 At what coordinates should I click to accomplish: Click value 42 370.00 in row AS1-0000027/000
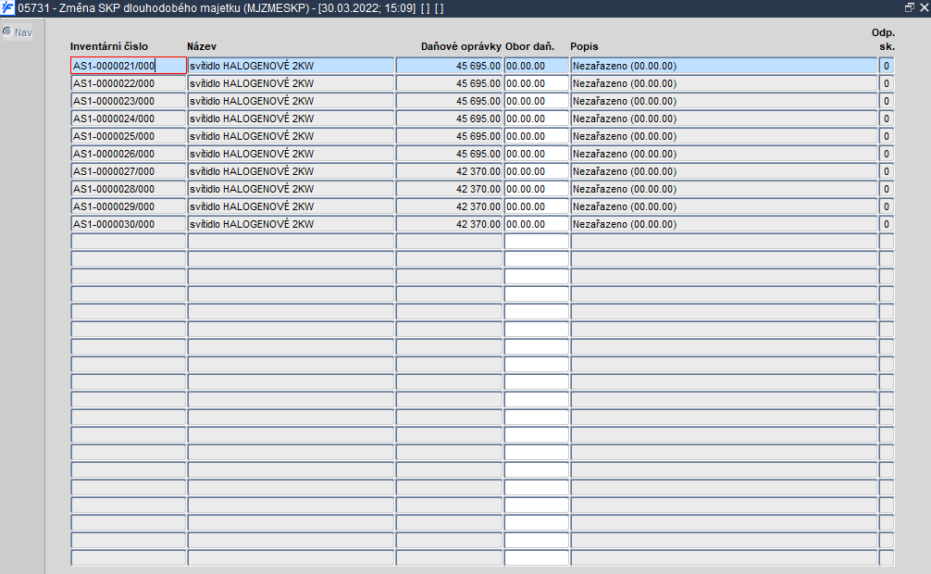(449, 171)
